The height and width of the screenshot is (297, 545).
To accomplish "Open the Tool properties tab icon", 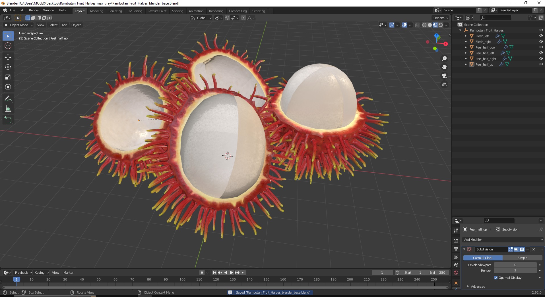I will 456,231.
